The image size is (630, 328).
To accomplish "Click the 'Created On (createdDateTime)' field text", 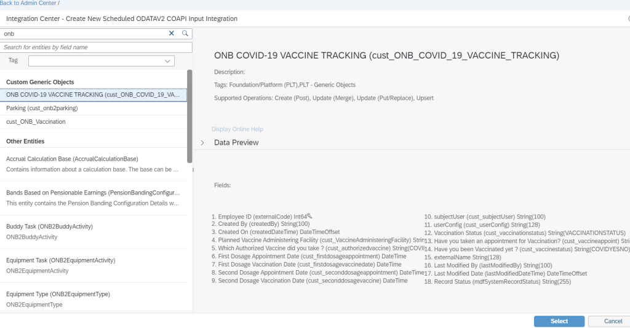I will (276, 232).
